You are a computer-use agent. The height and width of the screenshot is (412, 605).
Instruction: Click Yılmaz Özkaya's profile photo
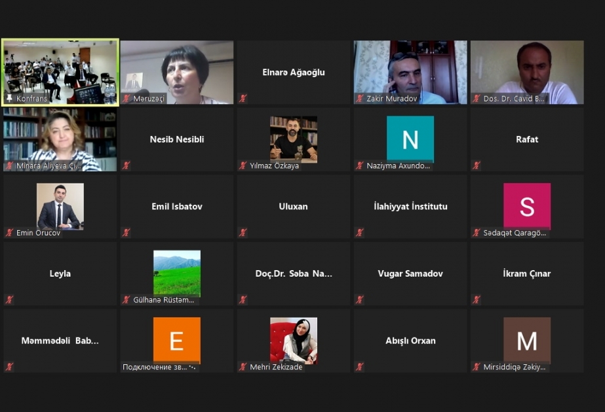(x=294, y=139)
